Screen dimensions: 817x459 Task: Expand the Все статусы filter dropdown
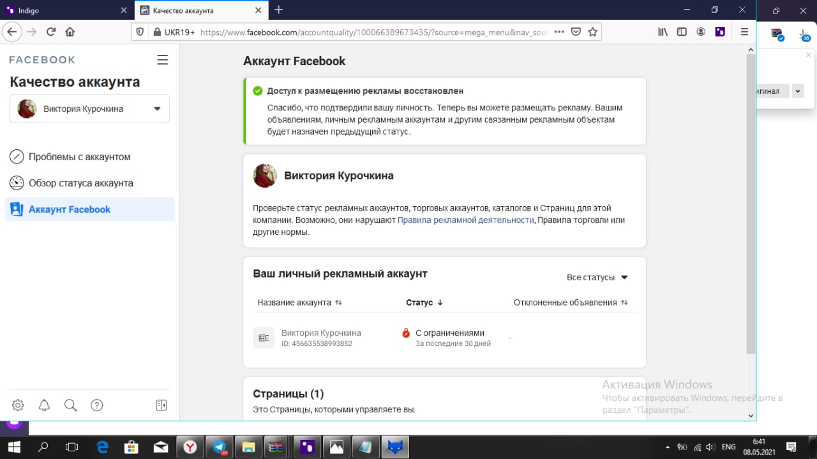coord(597,278)
